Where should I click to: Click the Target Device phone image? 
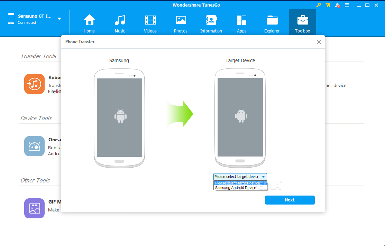[240, 118]
